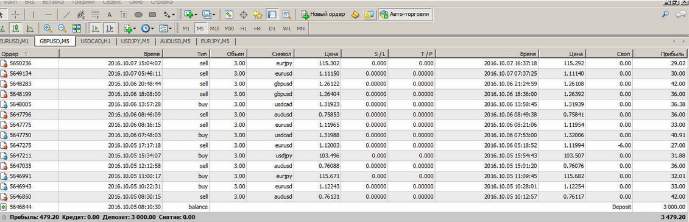
Task: Click the tile windows grid icon
Action: point(77,28)
